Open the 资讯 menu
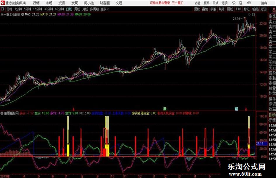Viewport: 276px width, 178px height. click(x=62, y=3)
